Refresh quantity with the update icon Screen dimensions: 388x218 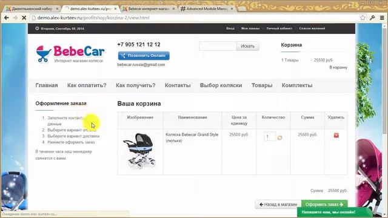(279, 137)
